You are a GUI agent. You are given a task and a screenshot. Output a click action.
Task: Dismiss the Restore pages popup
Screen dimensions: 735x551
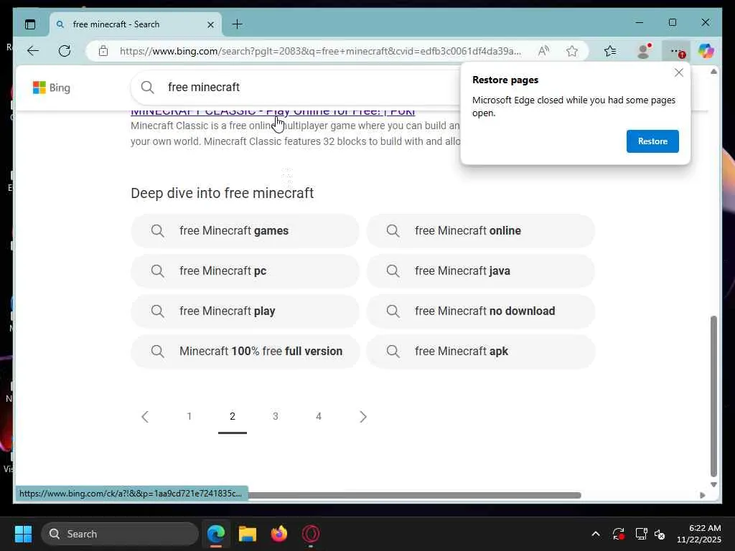coord(679,72)
